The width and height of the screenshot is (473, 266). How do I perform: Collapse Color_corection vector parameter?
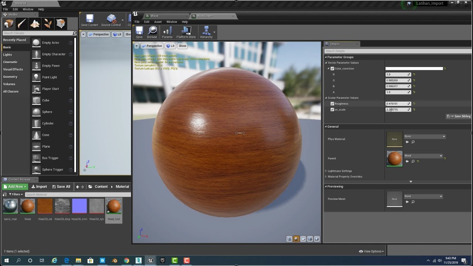(x=328, y=69)
